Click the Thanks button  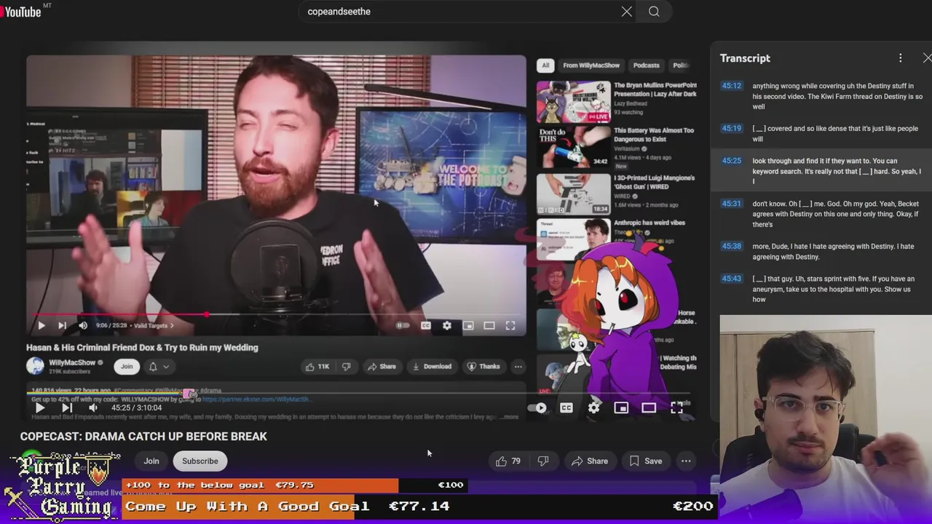(x=483, y=367)
